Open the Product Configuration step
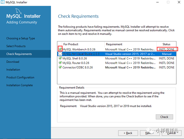 (20, 77)
